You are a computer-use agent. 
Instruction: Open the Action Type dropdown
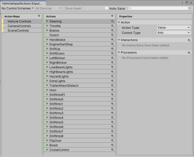coord(174,28)
